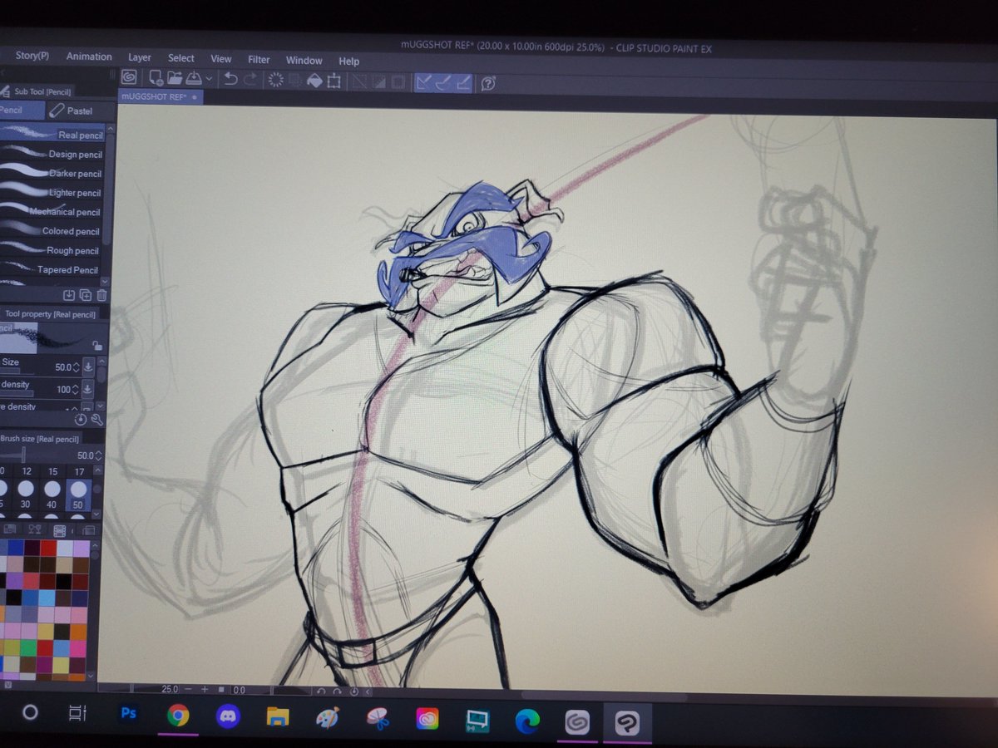Reset tool property to initial settings icon
Image resolution: width=998 pixels, height=748 pixels.
[82, 420]
